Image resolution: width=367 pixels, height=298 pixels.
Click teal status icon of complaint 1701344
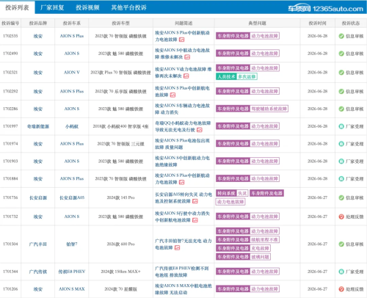point(341,272)
